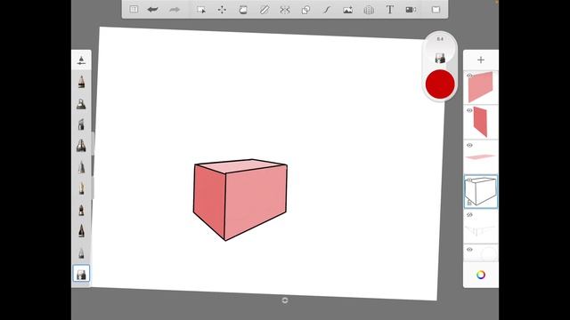Toggle Predictive Stroke curve tool
Viewport: 570px width, 320px height.
pyautogui.click(x=327, y=10)
